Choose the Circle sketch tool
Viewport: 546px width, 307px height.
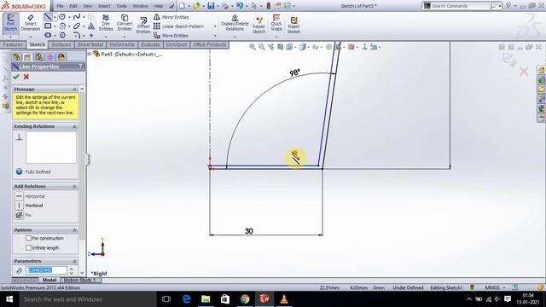click(x=62, y=17)
